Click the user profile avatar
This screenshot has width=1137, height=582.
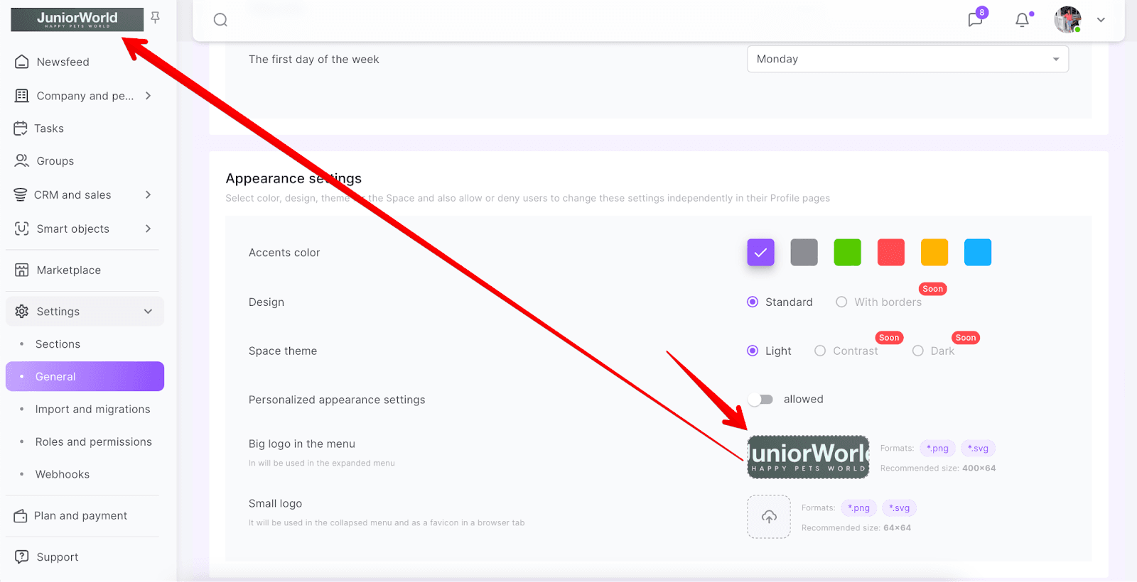click(1067, 20)
